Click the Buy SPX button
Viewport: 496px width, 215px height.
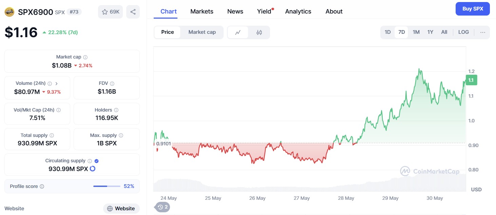pyautogui.click(x=473, y=9)
